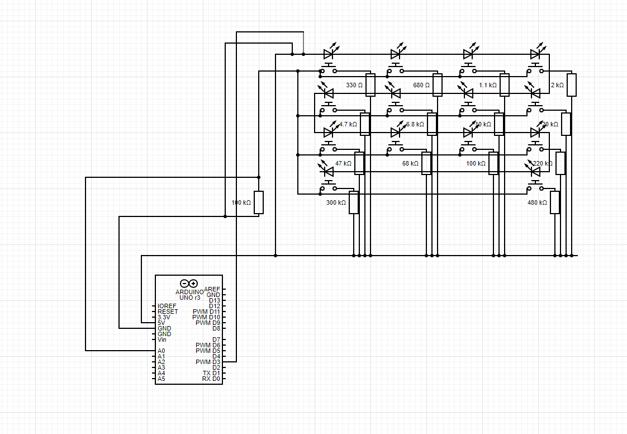This screenshot has width=627, height=434.
Task: Click the D12 digital pin
Action: click(215, 306)
